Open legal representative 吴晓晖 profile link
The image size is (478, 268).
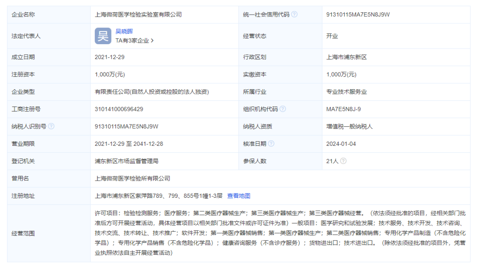coord(124,31)
